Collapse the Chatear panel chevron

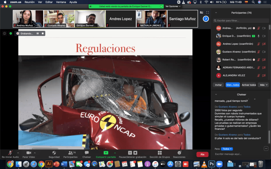[216, 95]
